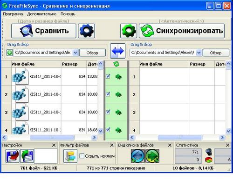Open the Помощь menu

point(68,14)
